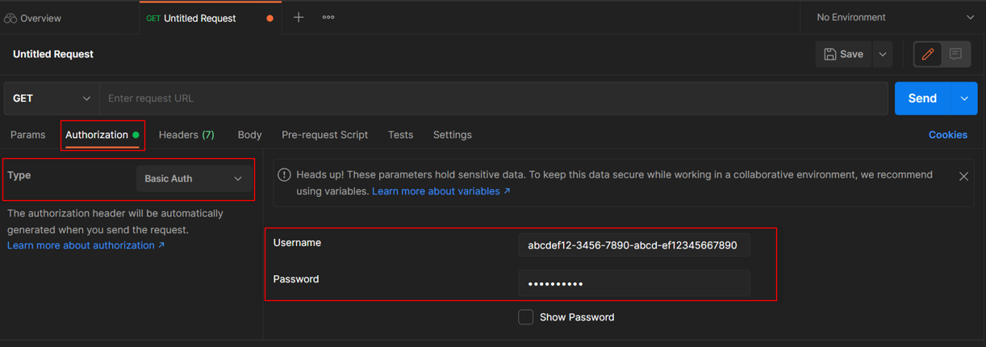Click the info icon in Heads up banner
The width and height of the screenshot is (986, 347).
click(284, 174)
